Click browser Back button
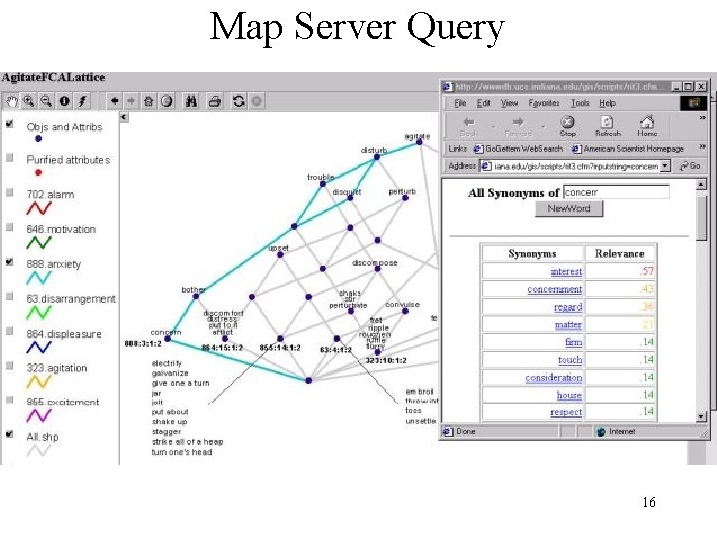The image size is (717, 538). pyautogui.click(x=469, y=127)
